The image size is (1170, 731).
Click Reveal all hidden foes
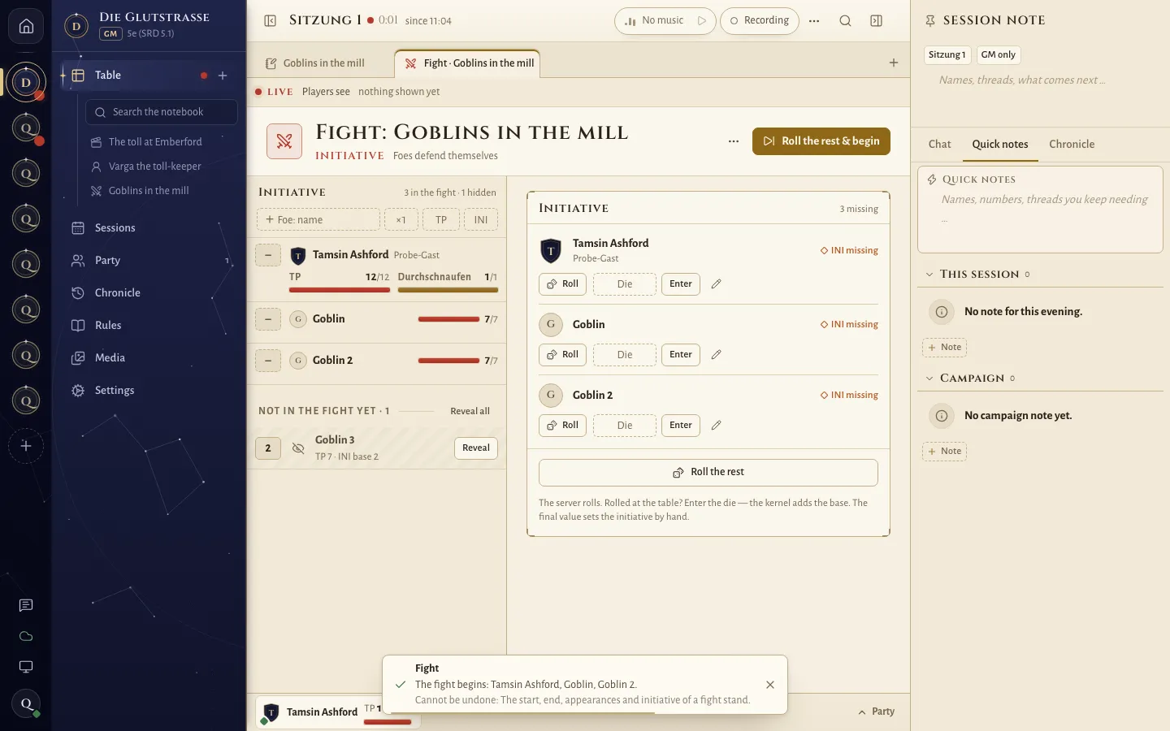pyautogui.click(x=470, y=412)
